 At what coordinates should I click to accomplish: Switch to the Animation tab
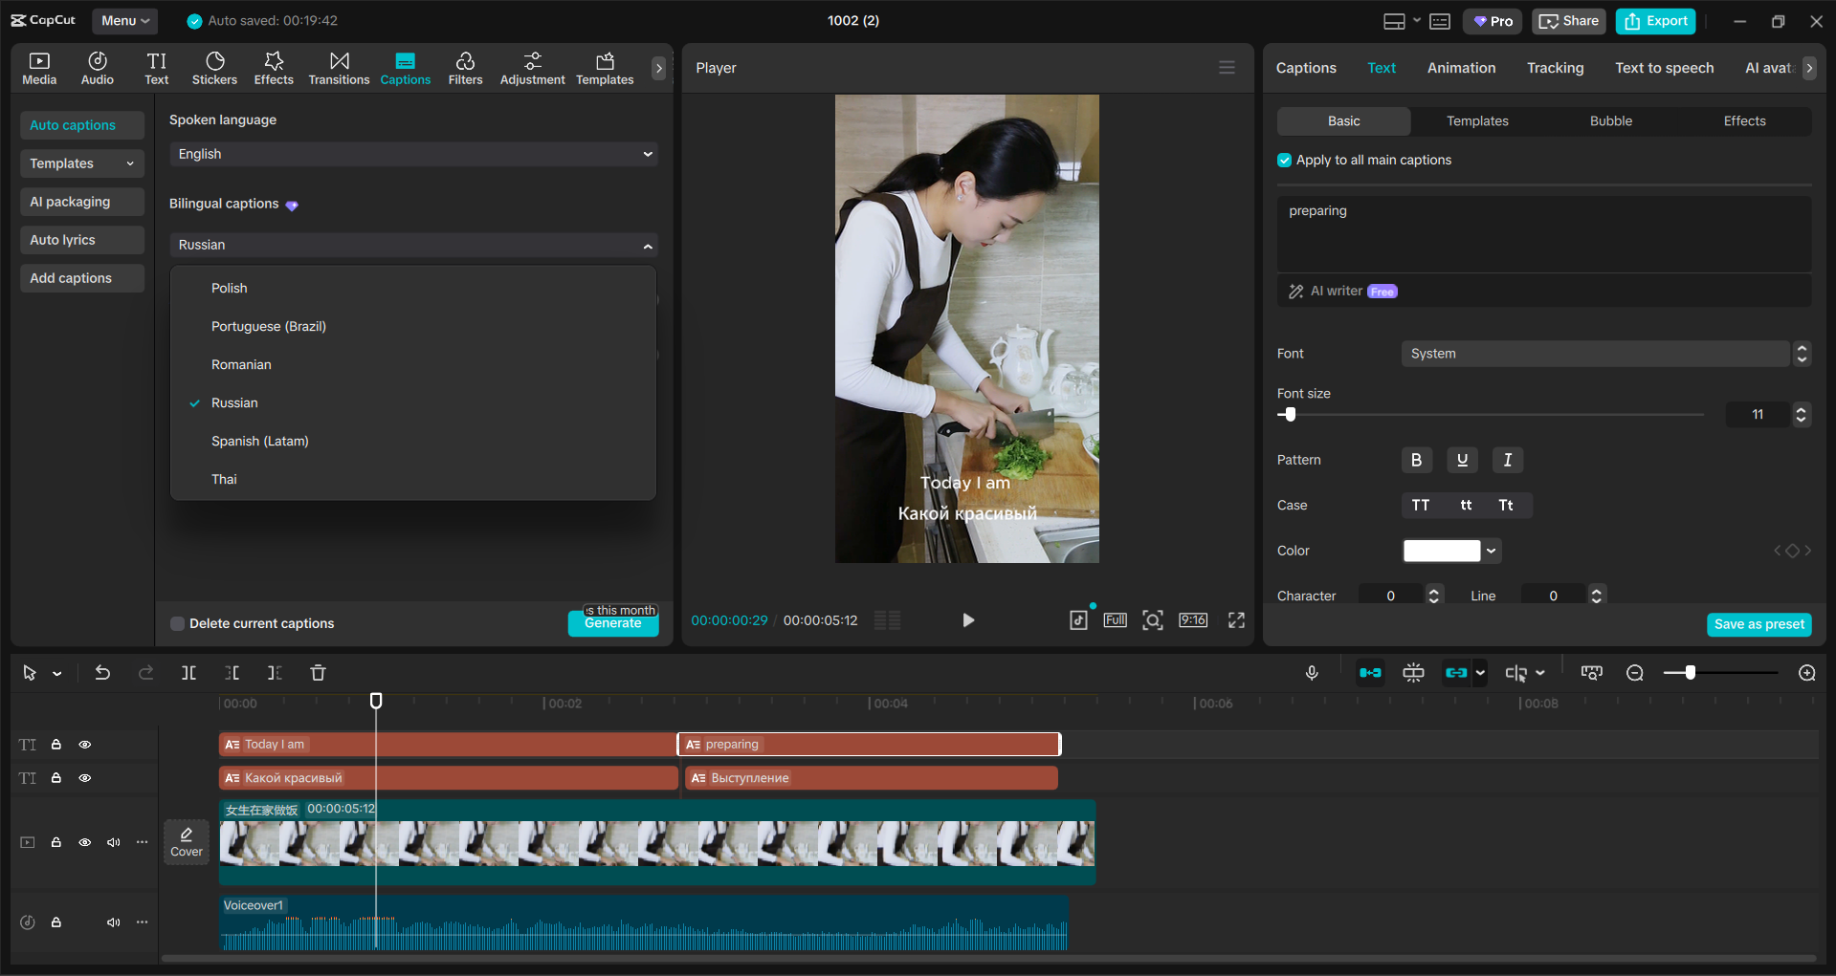click(1460, 67)
